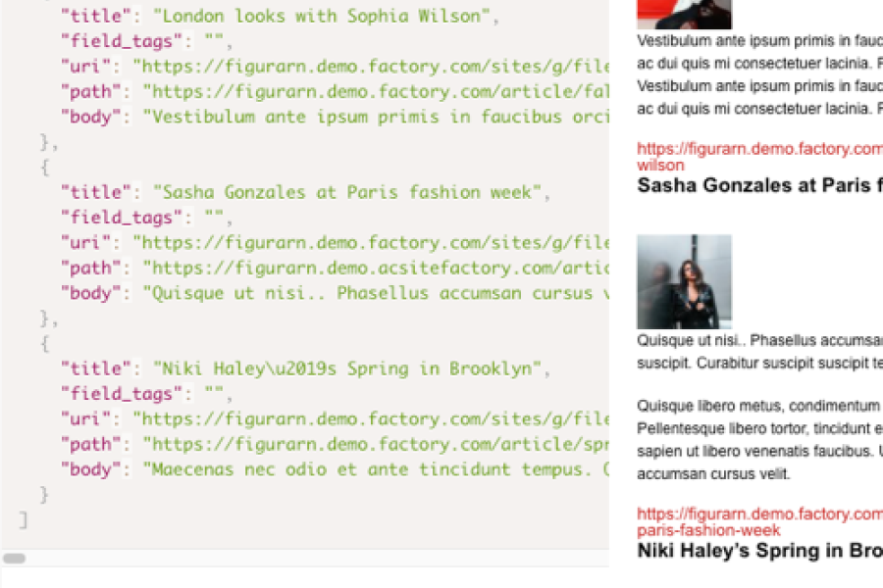This screenshot has height=588, width=883.
Task: Click the uri value in the Niki Haley entry
Action: [x=371, y=418]
